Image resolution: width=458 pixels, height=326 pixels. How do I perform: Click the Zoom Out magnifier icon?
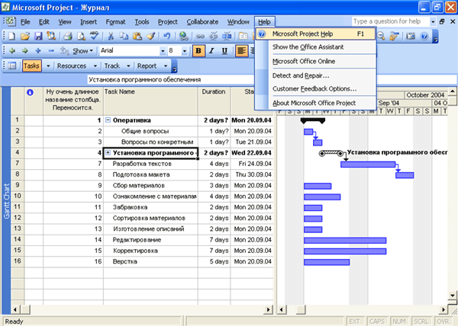(381, 36)
